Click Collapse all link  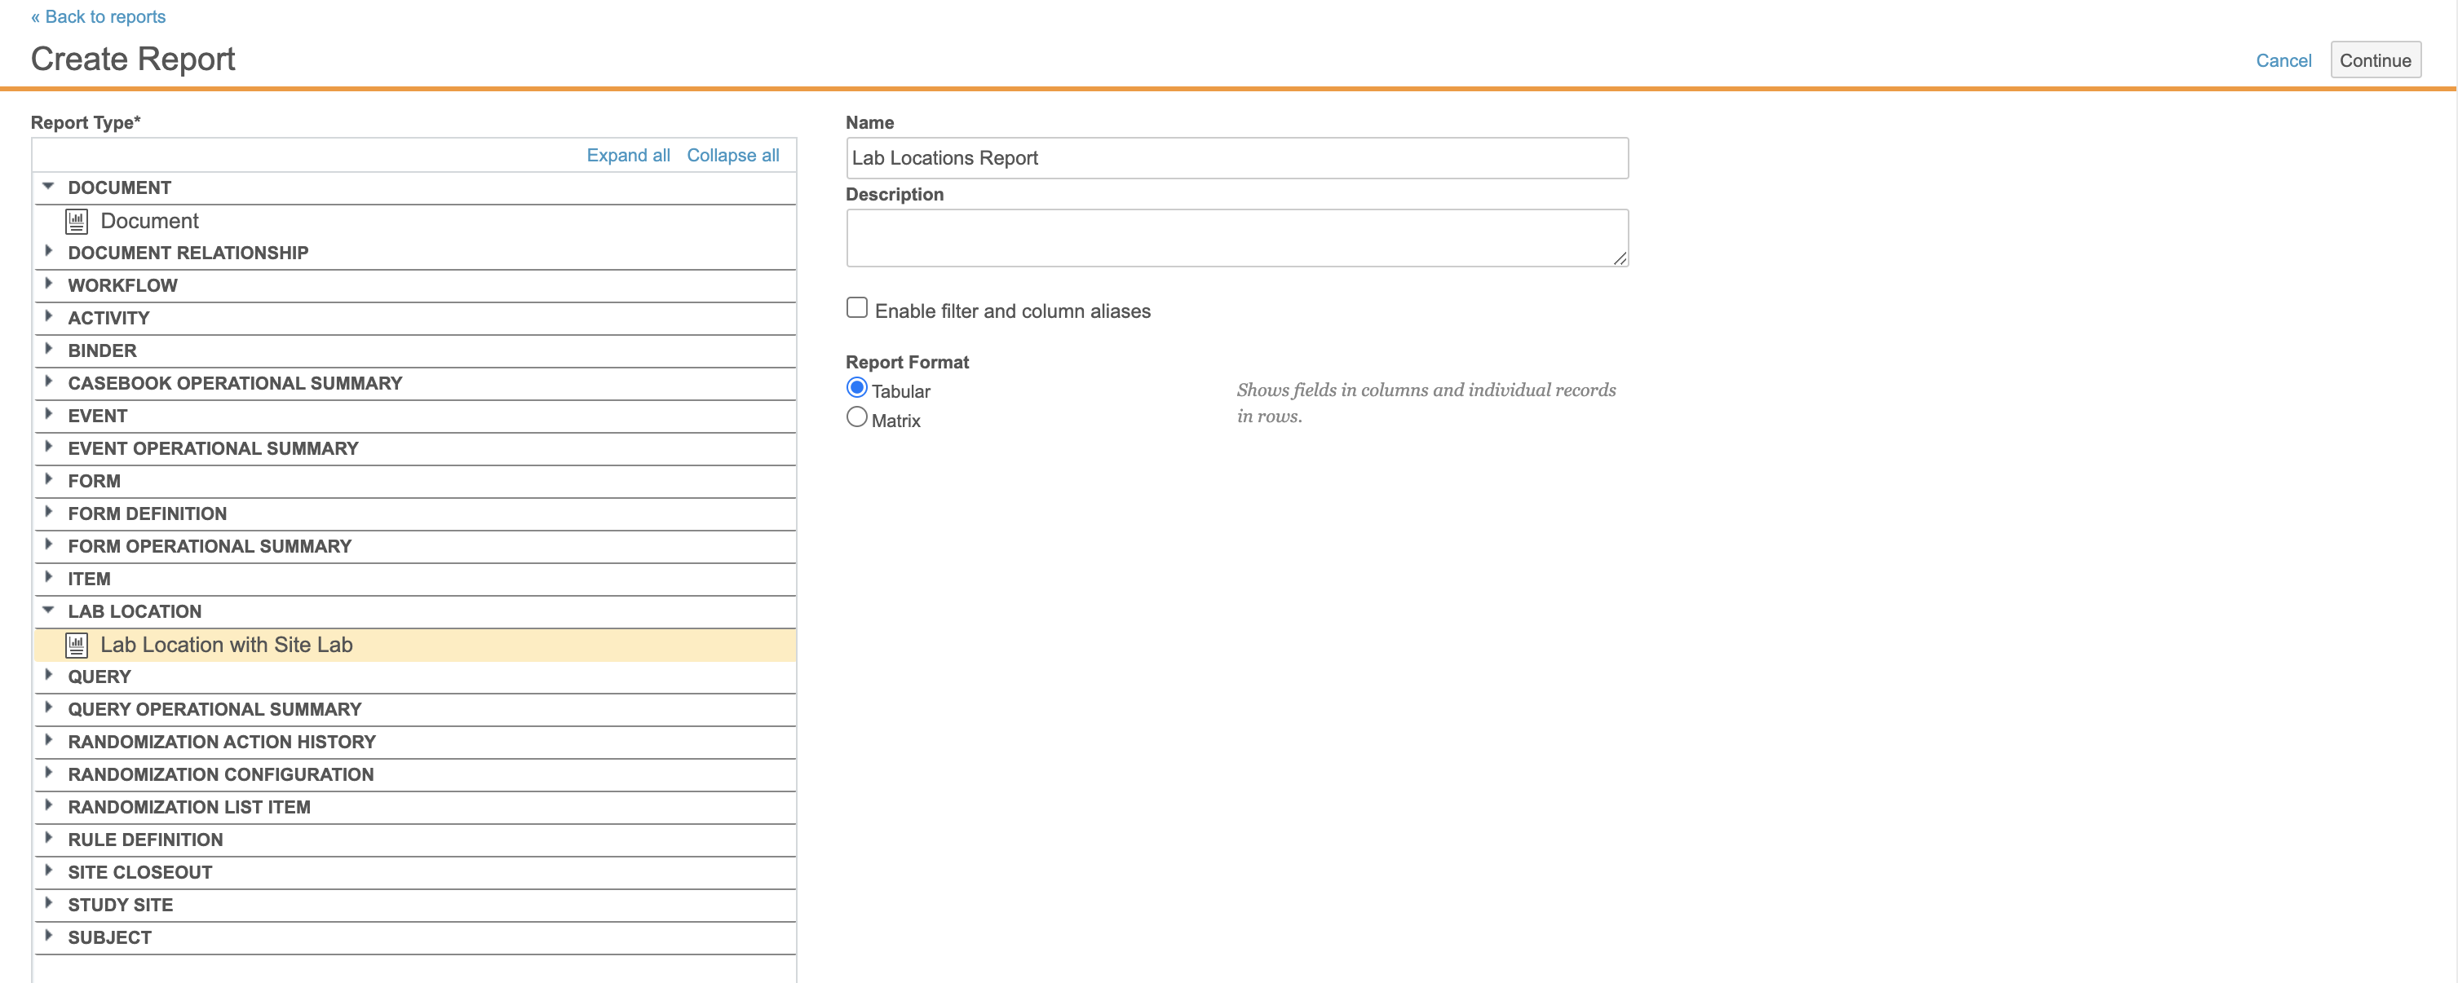(x=733, y=156)
